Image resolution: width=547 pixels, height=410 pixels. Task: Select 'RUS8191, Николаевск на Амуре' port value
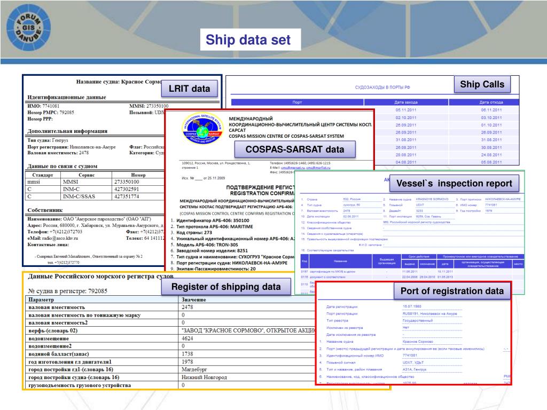(430, 314)
